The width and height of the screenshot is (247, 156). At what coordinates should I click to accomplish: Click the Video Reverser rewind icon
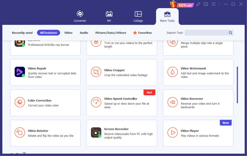[x=173, y=103]
